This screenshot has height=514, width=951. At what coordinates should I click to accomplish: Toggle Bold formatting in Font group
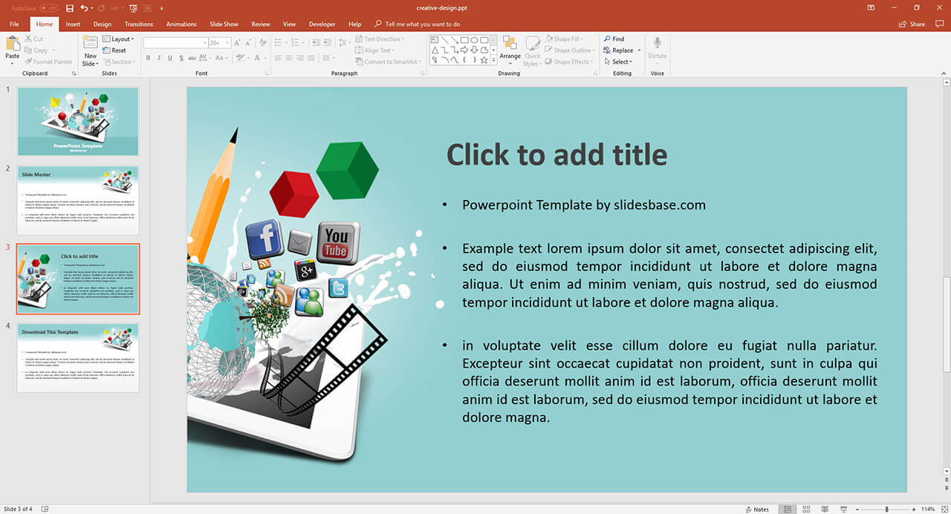pyautogui.click(x=148, y=58)
